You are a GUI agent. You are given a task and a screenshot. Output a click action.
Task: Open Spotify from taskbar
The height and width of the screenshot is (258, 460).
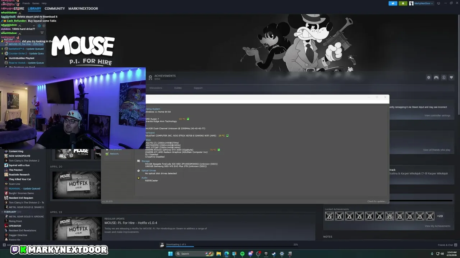[242, 254]
